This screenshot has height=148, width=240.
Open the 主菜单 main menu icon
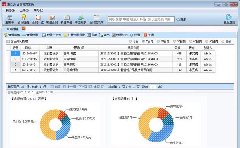point(10,19)
